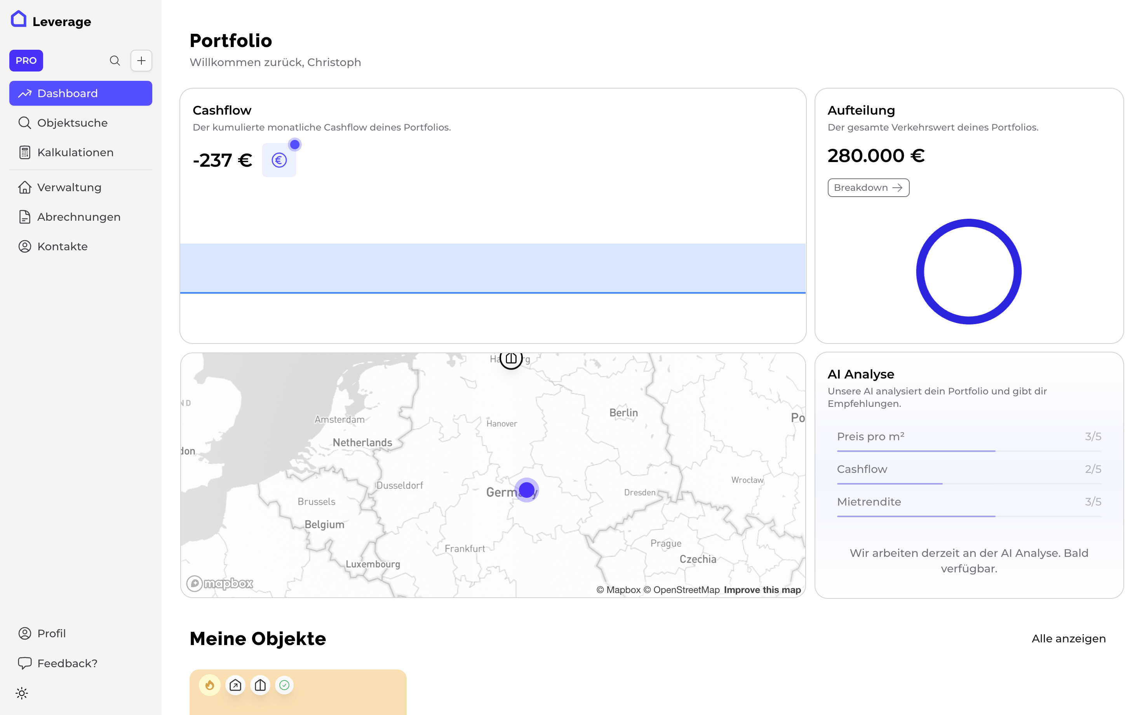Open the Verwaltung section
Screen dimensions: 1142x715
click(69, 187)
